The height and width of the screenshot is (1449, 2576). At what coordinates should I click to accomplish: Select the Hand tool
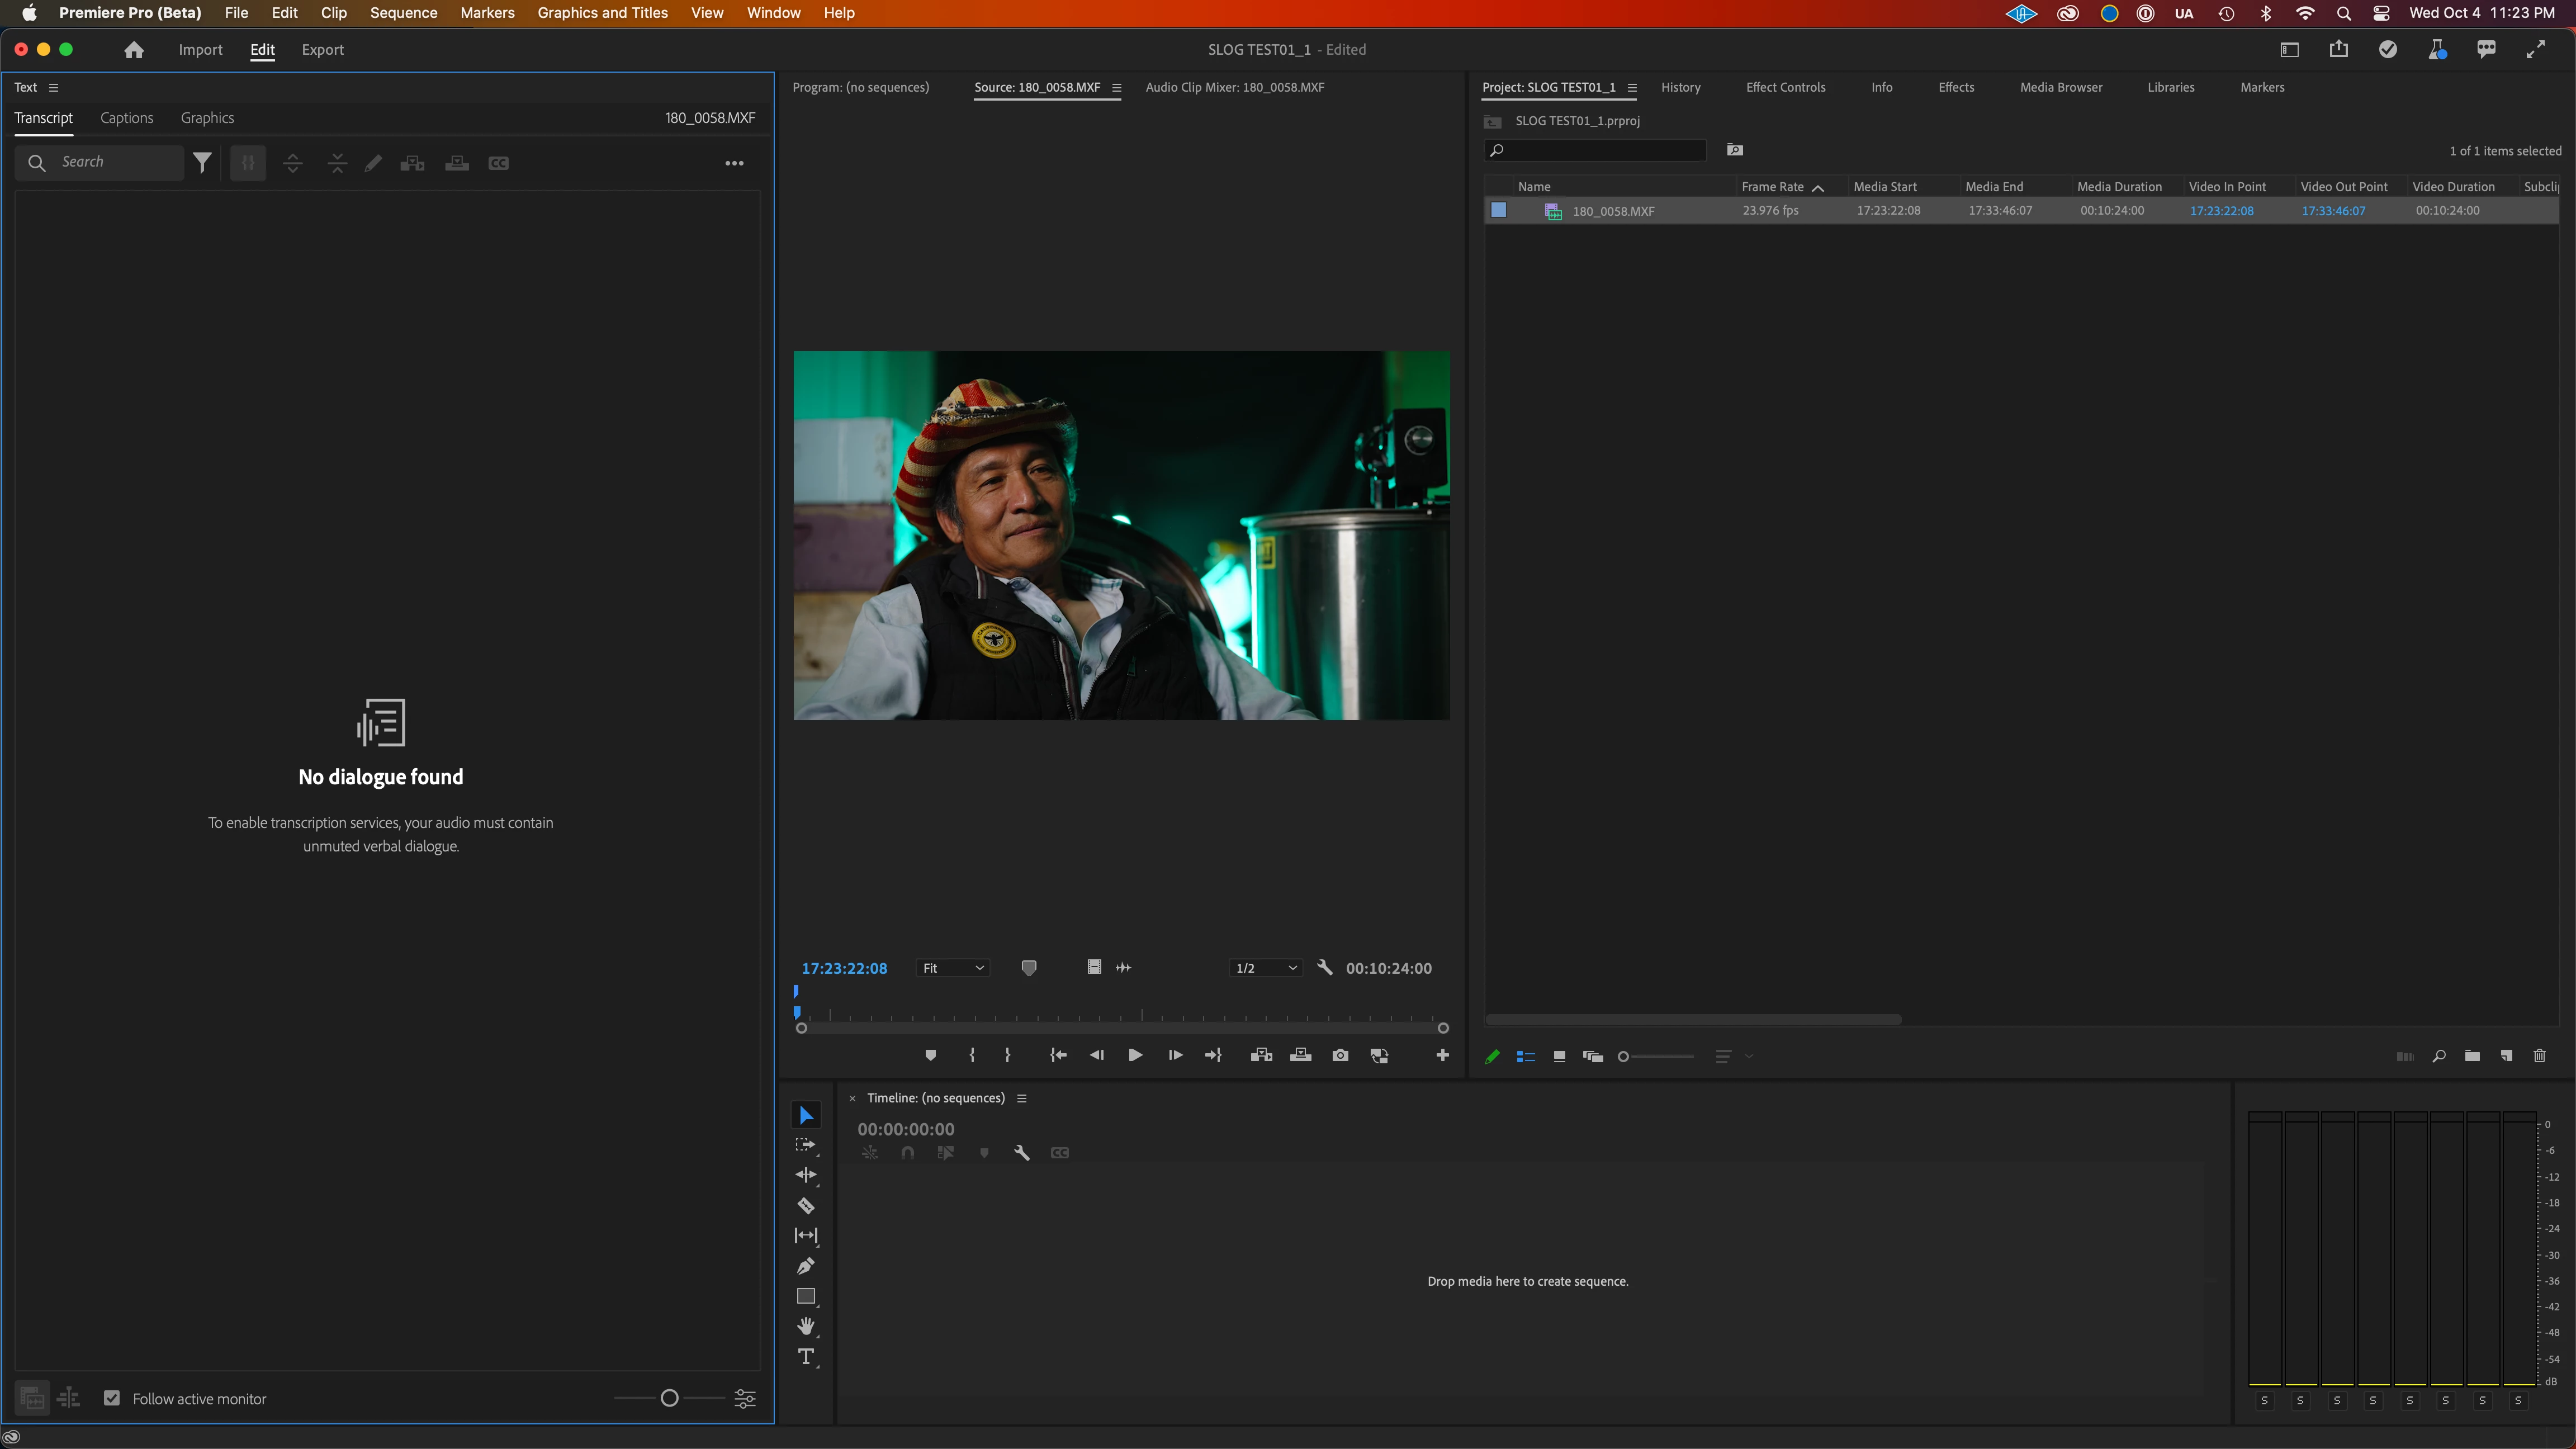point(806,1326)
